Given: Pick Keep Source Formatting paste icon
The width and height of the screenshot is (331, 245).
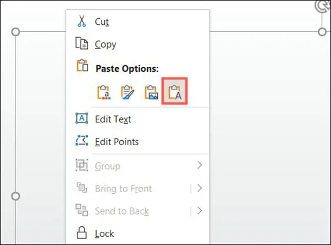Looking at the screenshot, I should [127, 92].
